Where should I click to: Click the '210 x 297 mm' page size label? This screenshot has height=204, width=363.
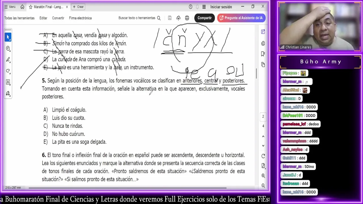click(13, 188)
